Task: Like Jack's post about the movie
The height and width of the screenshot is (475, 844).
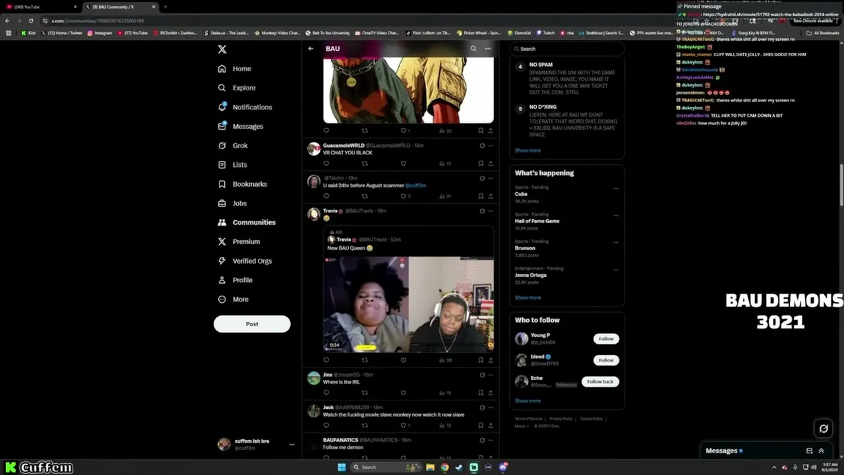Action: (x=404, y=426)
